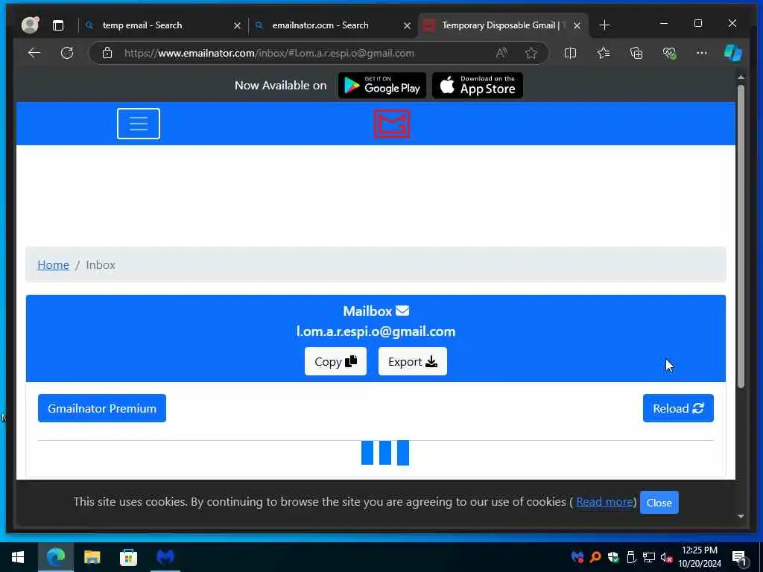The width and height of the screenshot is (763, 572).
Task: Open network status tray icon
Action: click(x=649, y=557)
